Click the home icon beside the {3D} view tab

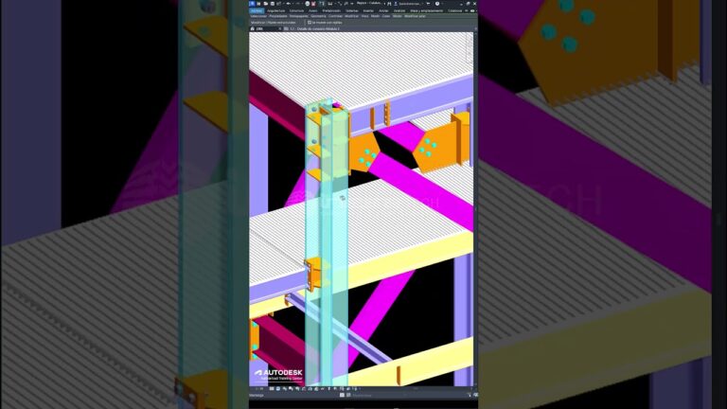pos(252,28)
